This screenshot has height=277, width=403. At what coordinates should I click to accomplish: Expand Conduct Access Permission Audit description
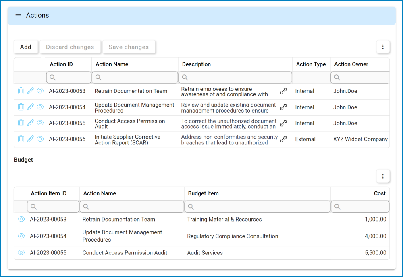(x=283, y=123)
